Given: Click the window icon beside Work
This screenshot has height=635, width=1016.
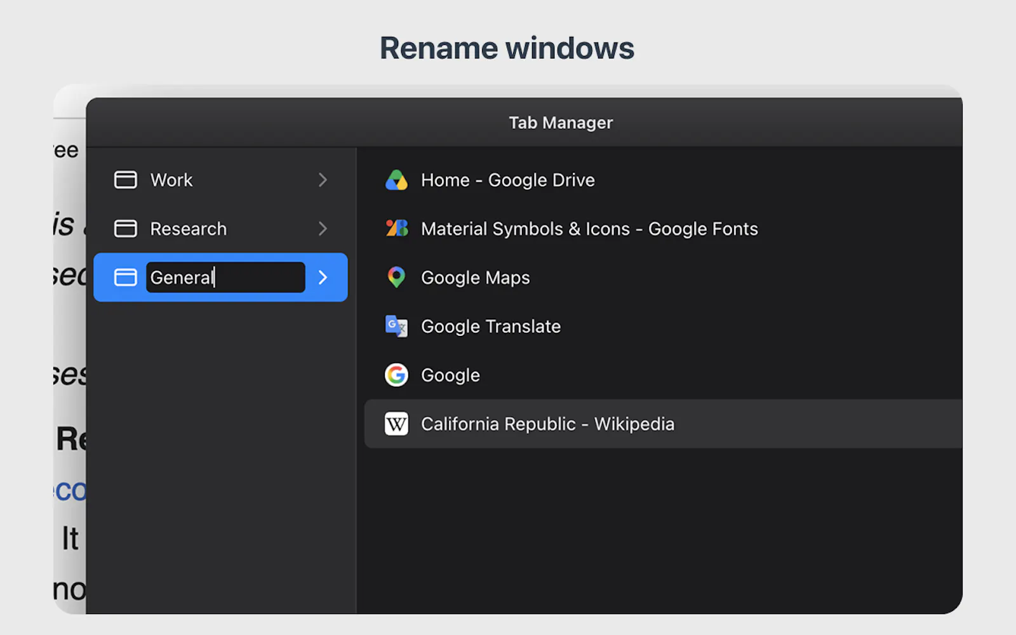Looking at the screenshot, I should click(125, 180).
